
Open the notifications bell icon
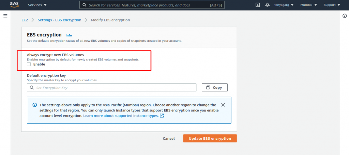[x=268, y=5]
